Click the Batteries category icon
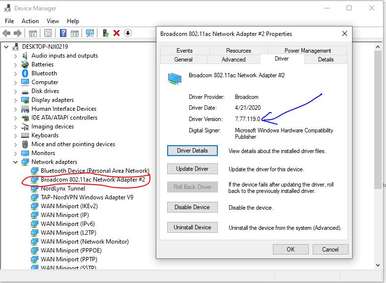 point(25,64)
